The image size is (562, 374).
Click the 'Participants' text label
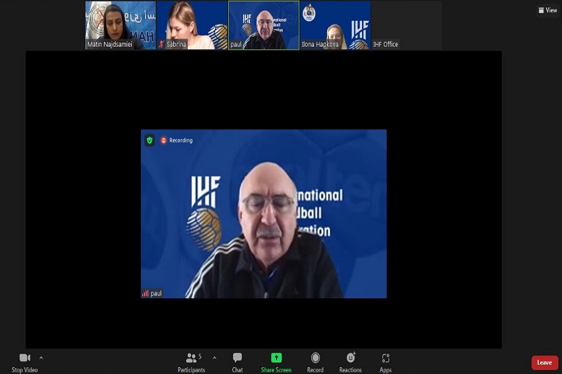tap(191, 370)
